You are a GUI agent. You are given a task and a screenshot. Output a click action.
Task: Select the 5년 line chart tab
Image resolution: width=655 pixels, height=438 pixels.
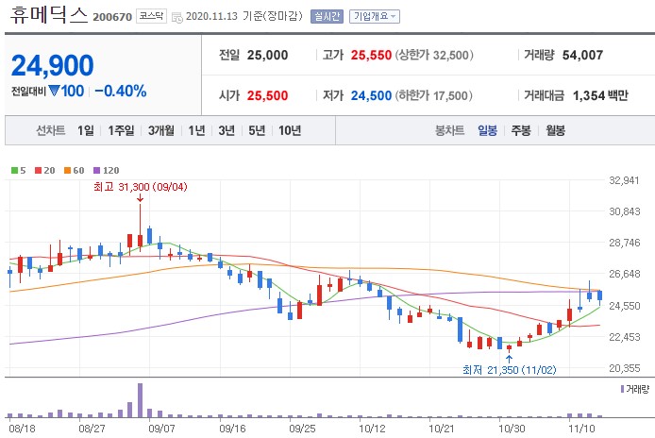[x=257, y=130]
